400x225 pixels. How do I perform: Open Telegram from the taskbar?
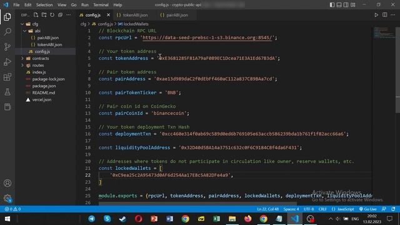coord(92,219)
